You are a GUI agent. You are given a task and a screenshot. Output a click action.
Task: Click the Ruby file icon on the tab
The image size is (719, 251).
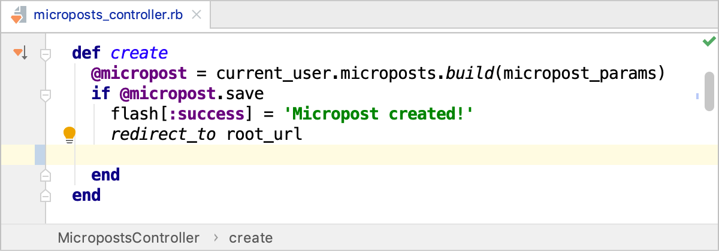pos(19,15)
